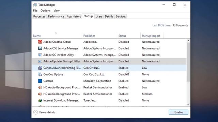Click the blue Cortana icon

pyautogui.click(x=40, y=81)
